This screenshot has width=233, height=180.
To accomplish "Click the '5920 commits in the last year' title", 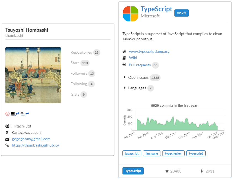I will tap(174, 106).
